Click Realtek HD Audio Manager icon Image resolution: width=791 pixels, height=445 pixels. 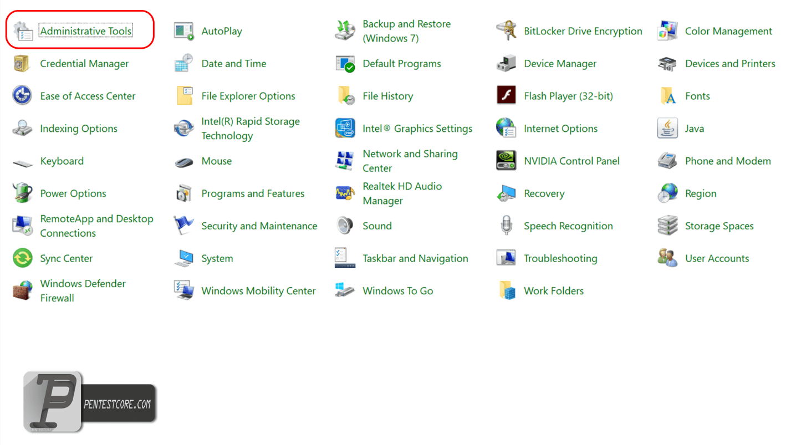click(x=345, y=193)
